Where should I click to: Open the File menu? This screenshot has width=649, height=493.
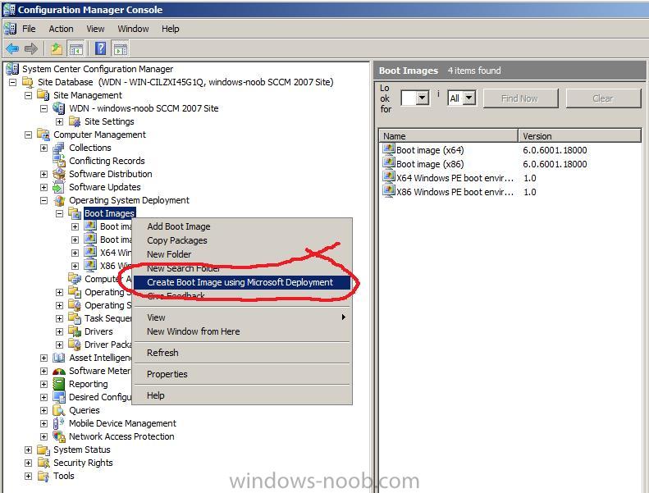point(29,29)
